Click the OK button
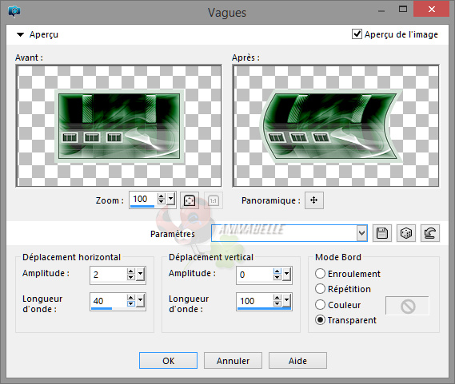The image size is (455, 384). tap(168, 361)
